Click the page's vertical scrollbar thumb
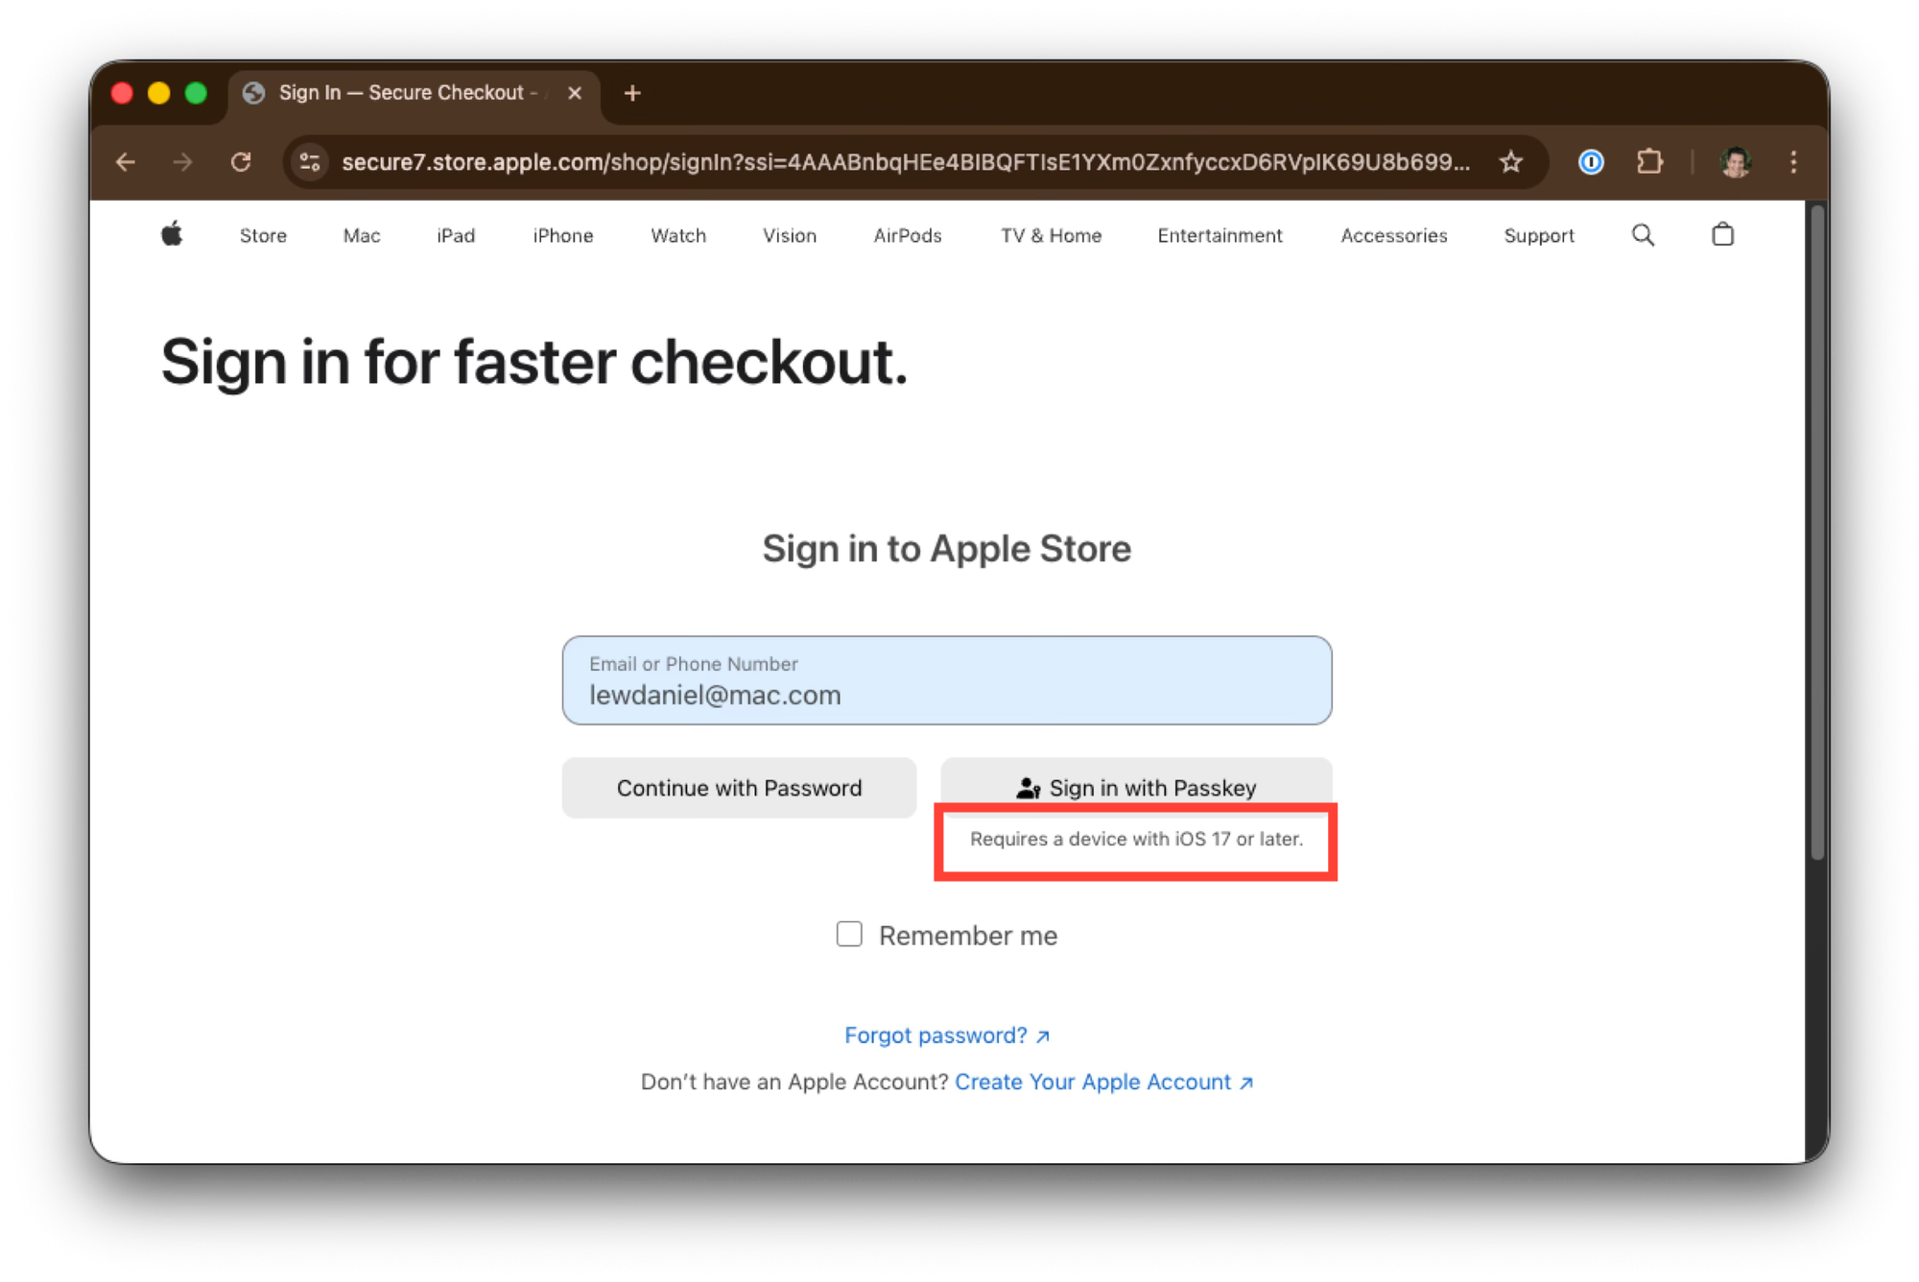This screenshot has height=1282, width=1919. [x=1816, y=533]
